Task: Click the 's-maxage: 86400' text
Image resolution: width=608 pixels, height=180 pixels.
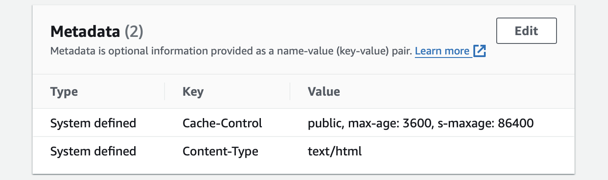Action: coord(483,123)
